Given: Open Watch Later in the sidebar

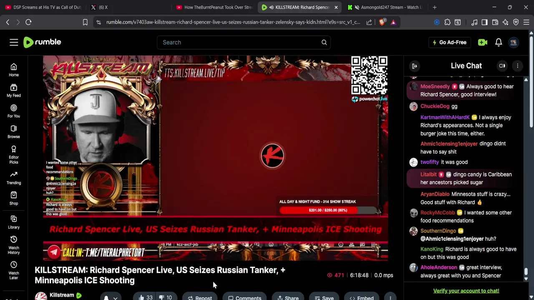Looking at the screenshot, I should tap(14, 270).
